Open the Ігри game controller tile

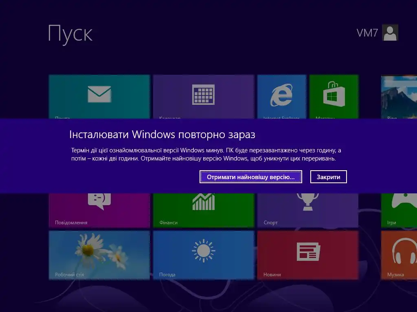tap(399, 210)
